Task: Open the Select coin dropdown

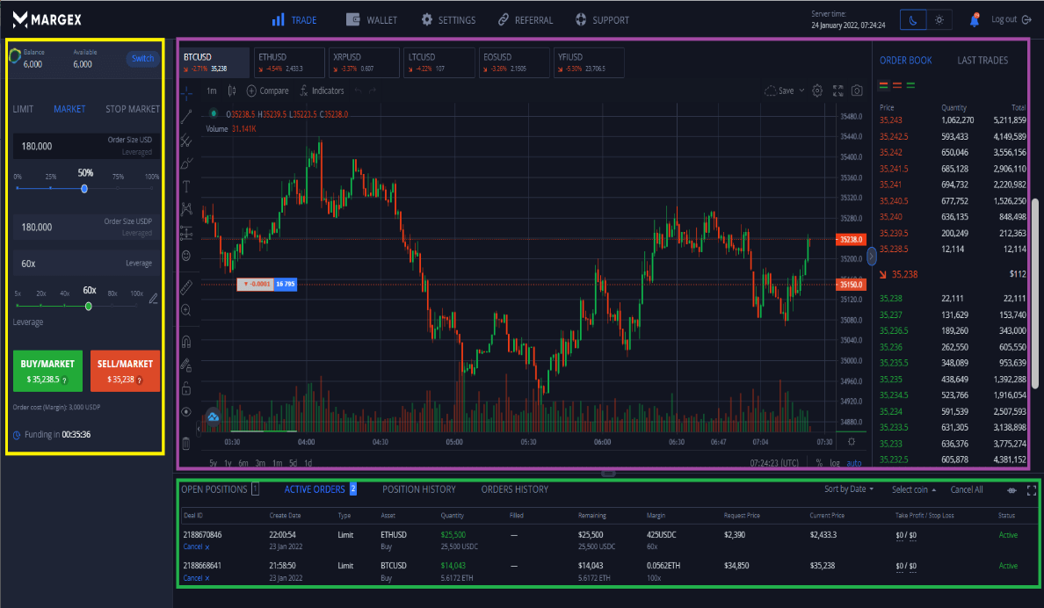Action: (x=914, y=489)
